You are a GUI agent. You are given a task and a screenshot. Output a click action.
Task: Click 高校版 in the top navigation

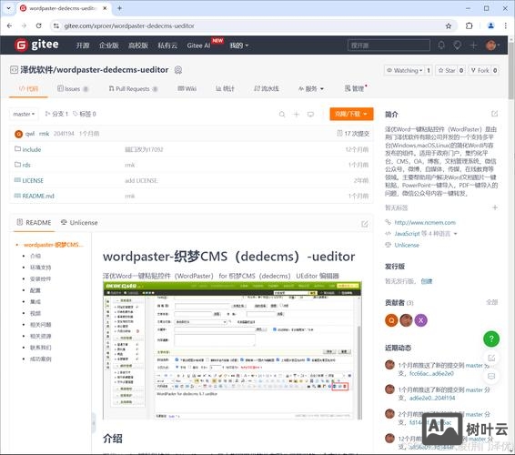(x=138, y=45)
